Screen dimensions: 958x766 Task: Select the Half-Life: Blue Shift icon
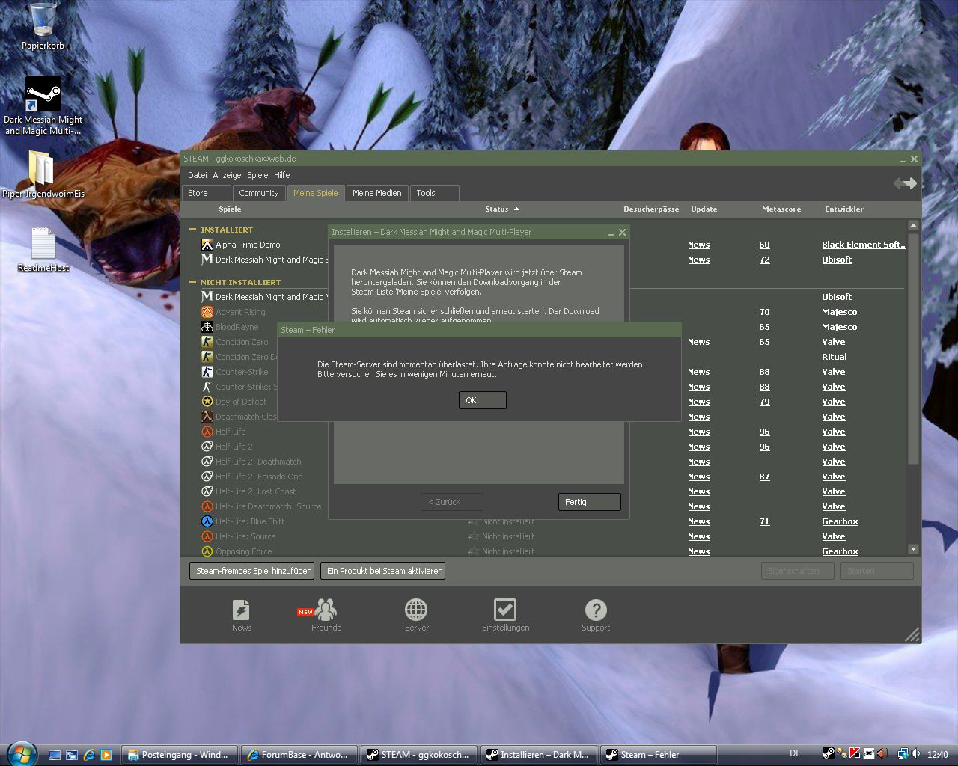pos(207,521)
